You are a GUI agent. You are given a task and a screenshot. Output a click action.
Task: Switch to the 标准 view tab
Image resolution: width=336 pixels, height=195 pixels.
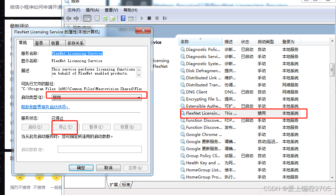click(126, 185)
